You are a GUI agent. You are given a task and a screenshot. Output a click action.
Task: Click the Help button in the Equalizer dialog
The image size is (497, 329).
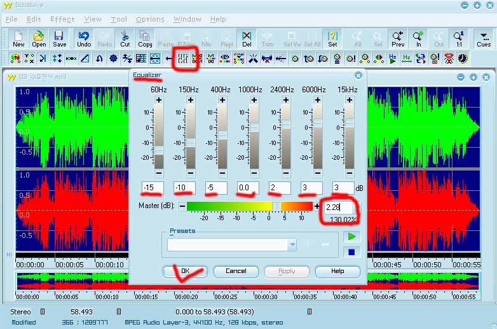click(x=337, y=271)
